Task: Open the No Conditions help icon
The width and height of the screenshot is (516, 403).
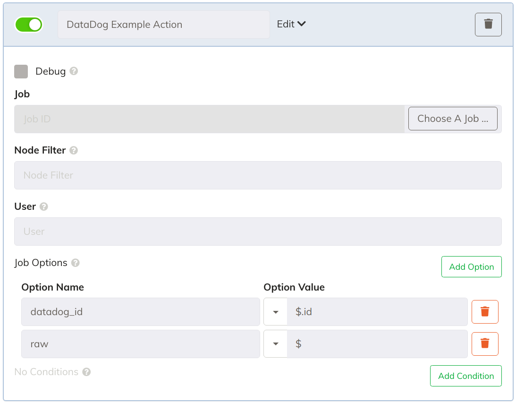Action: [86, 372]
